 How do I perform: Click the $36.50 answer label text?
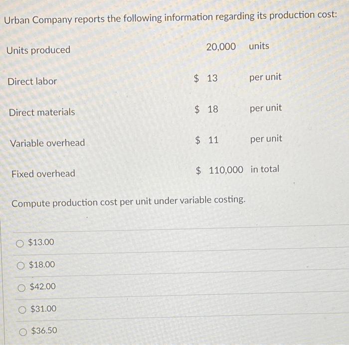(44, 331)
